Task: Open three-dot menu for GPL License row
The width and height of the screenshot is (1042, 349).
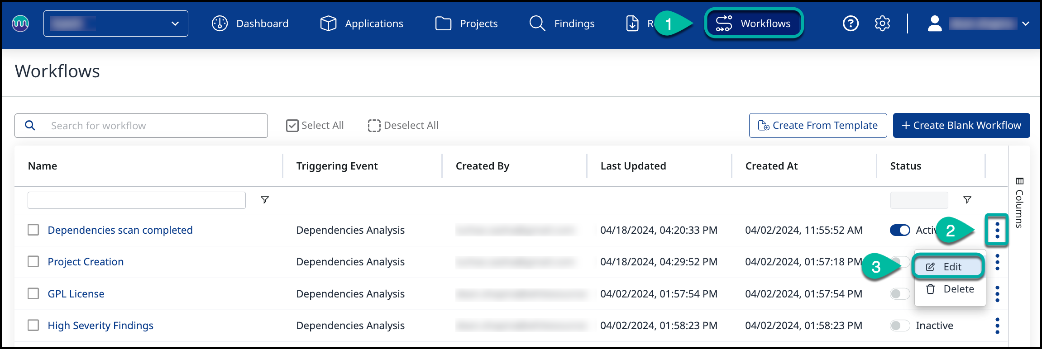Action: tap(997, 294)
